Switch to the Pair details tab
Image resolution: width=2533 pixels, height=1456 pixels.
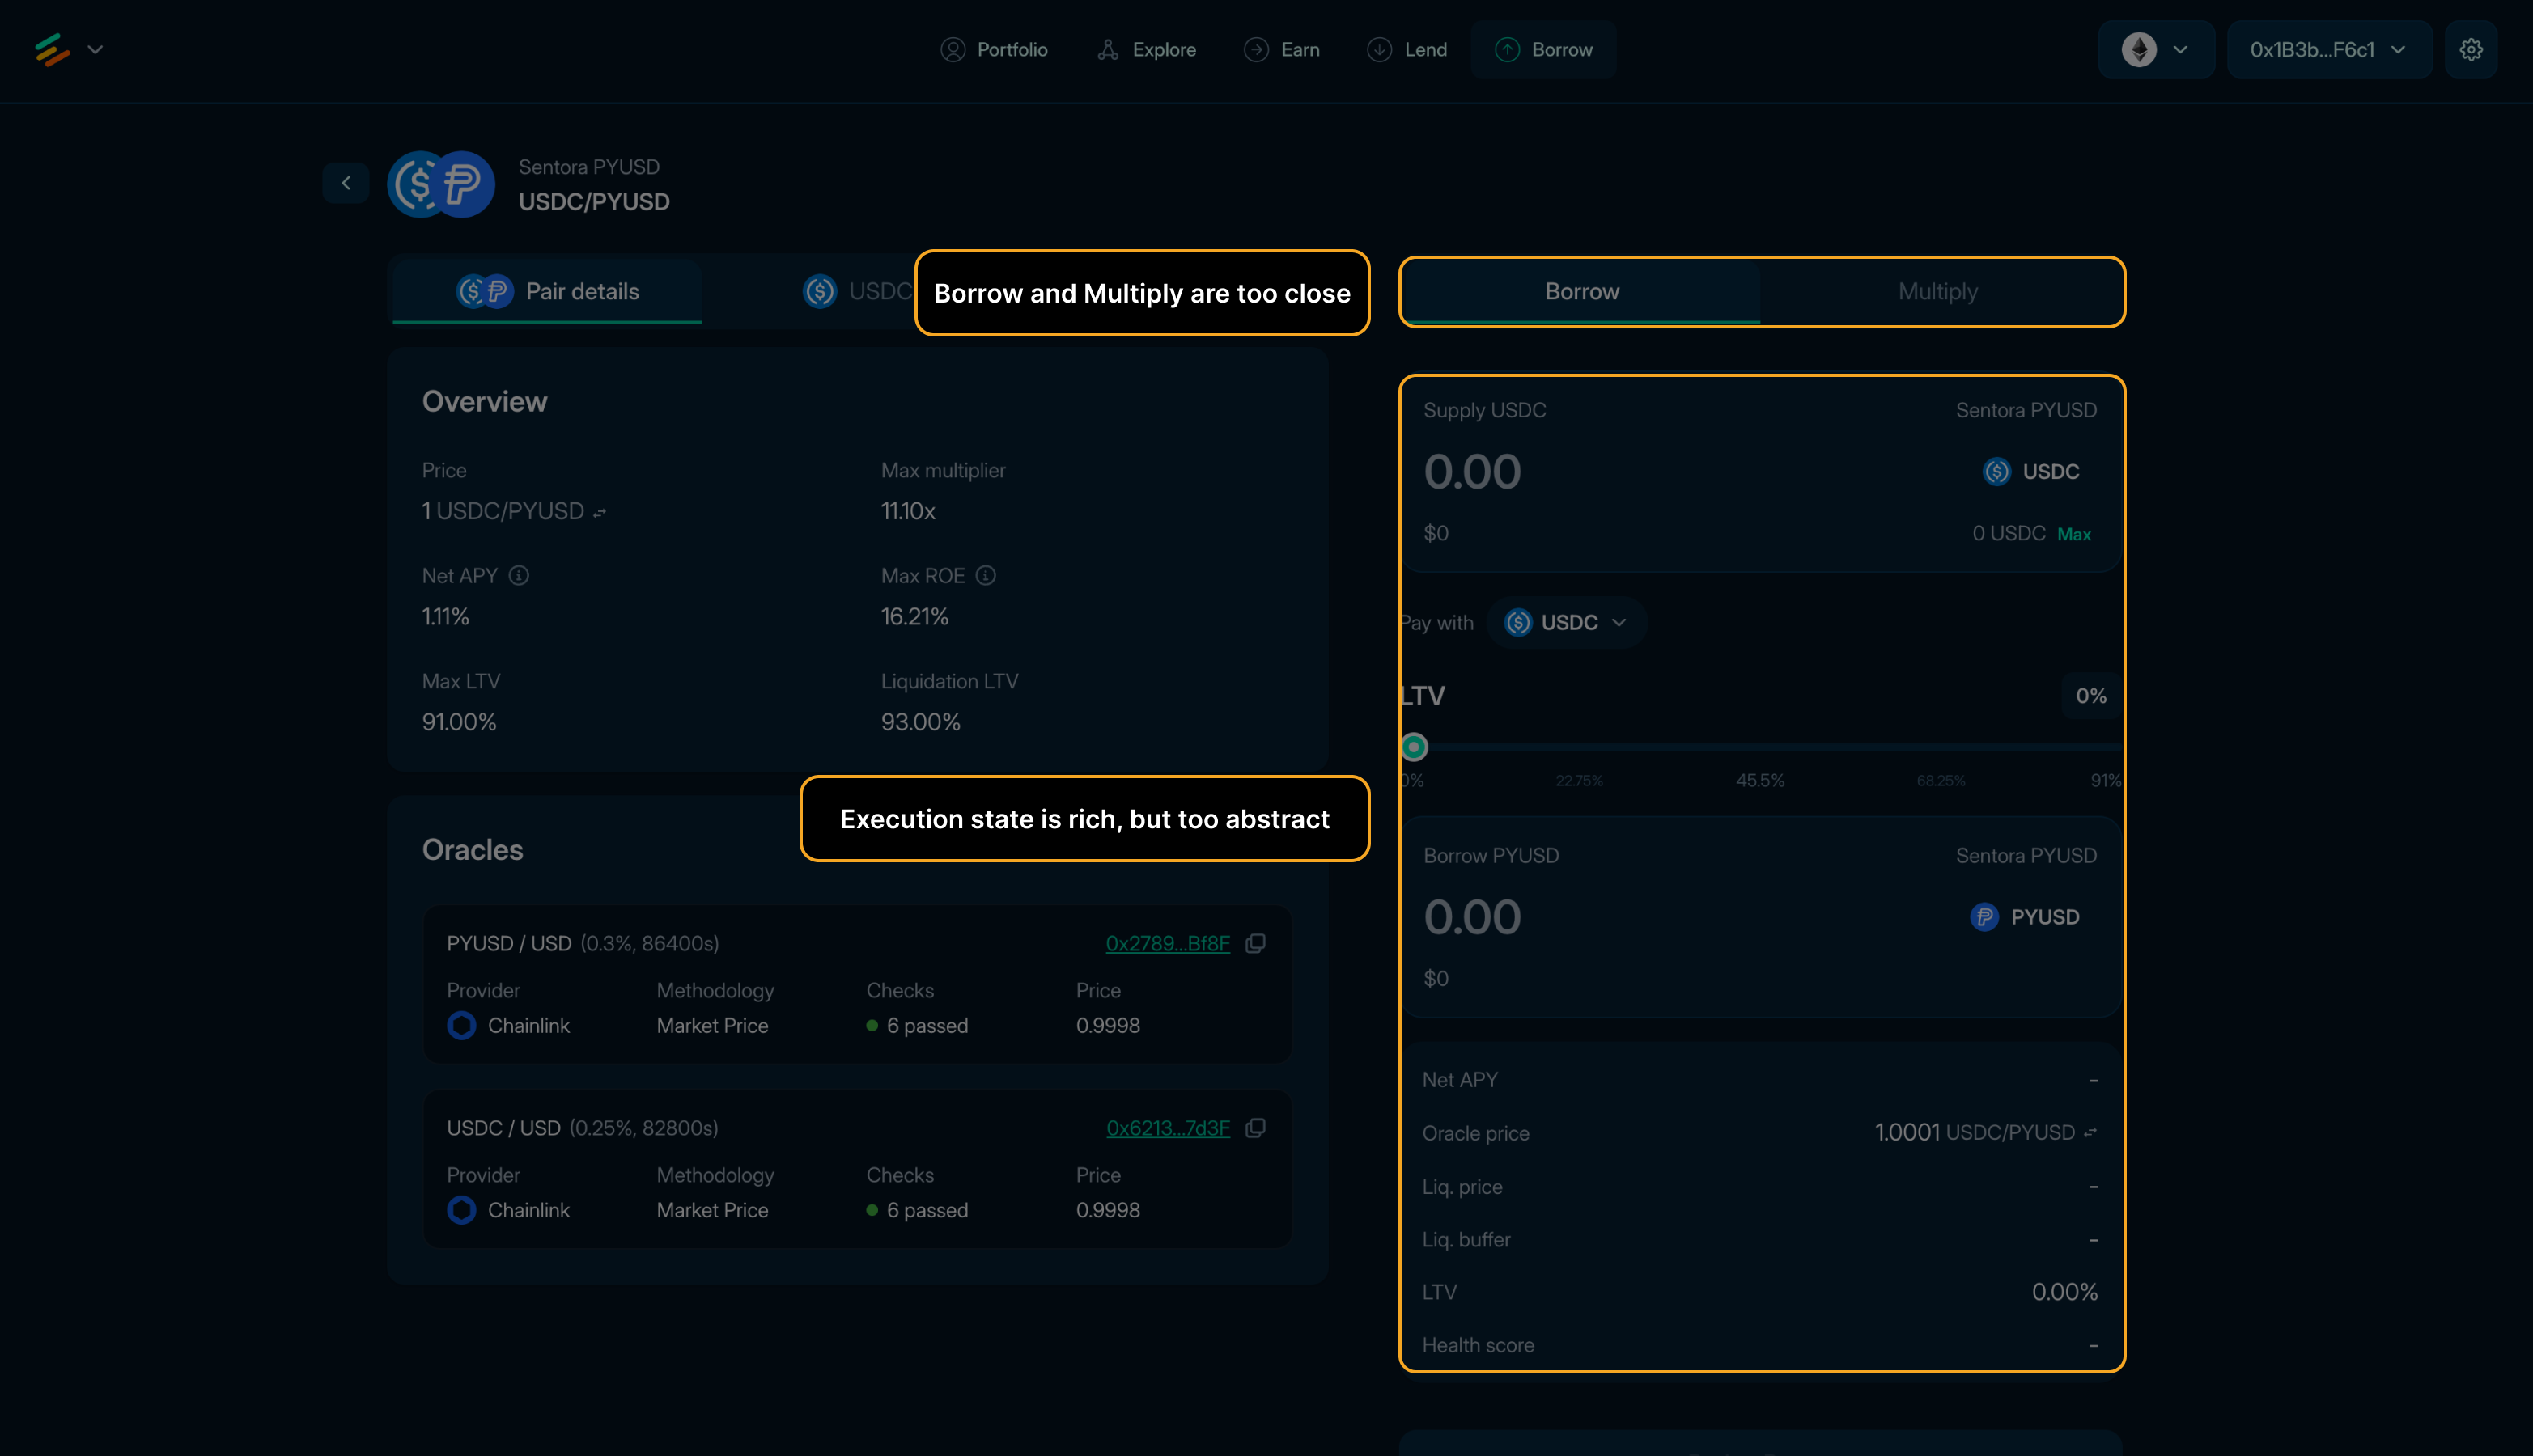click(x=547, y=291)
